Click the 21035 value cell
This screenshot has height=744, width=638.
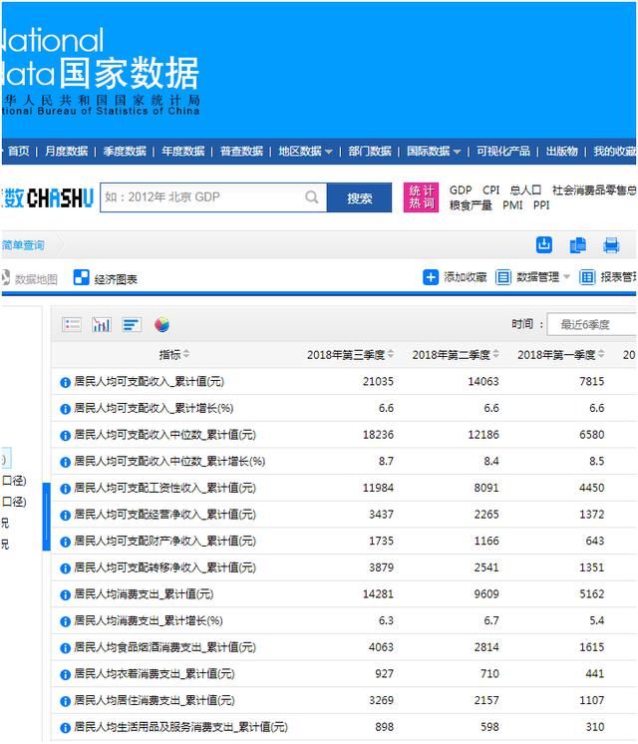click(x=378, y=382)
